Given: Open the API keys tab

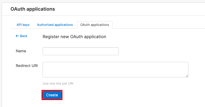Looking at the screenshot, I should coord(23,25).
